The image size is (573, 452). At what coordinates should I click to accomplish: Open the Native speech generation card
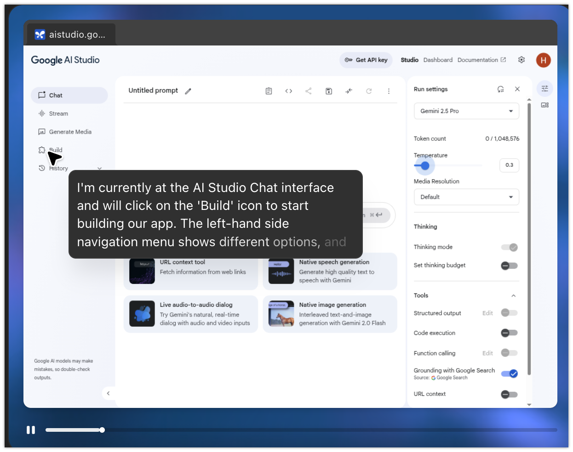(x=330, y=271)
